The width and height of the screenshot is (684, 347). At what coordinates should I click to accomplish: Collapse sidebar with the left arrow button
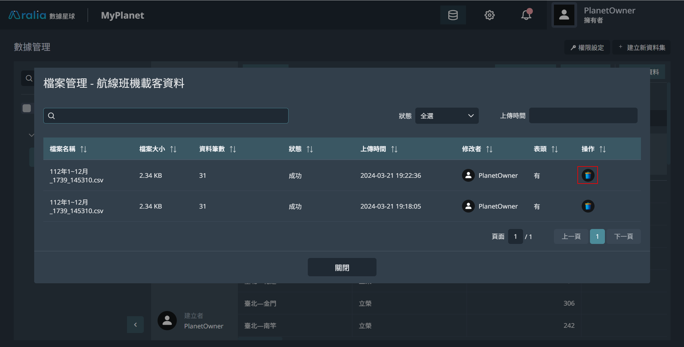[x=135, y=325]
